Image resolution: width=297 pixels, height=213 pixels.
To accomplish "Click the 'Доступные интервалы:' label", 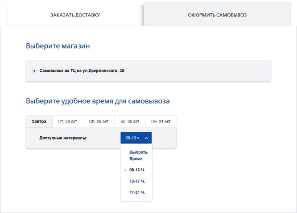I will pyautogui.click(x=63, y=138).
